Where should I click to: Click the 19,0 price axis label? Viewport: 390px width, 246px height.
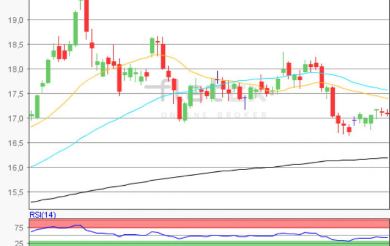(x=16, y=20)
